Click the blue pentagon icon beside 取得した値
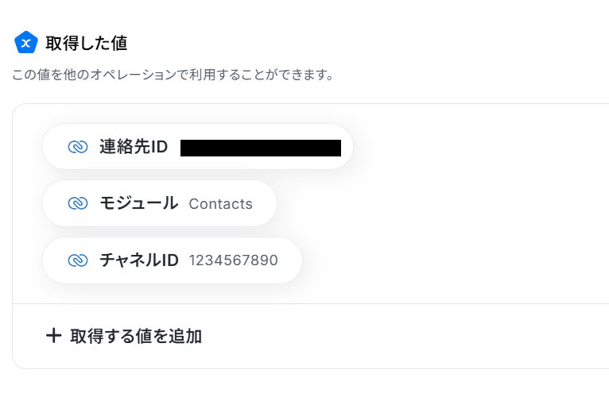The height and width of the screenshot is (401, 609). (x=26, y=42)
